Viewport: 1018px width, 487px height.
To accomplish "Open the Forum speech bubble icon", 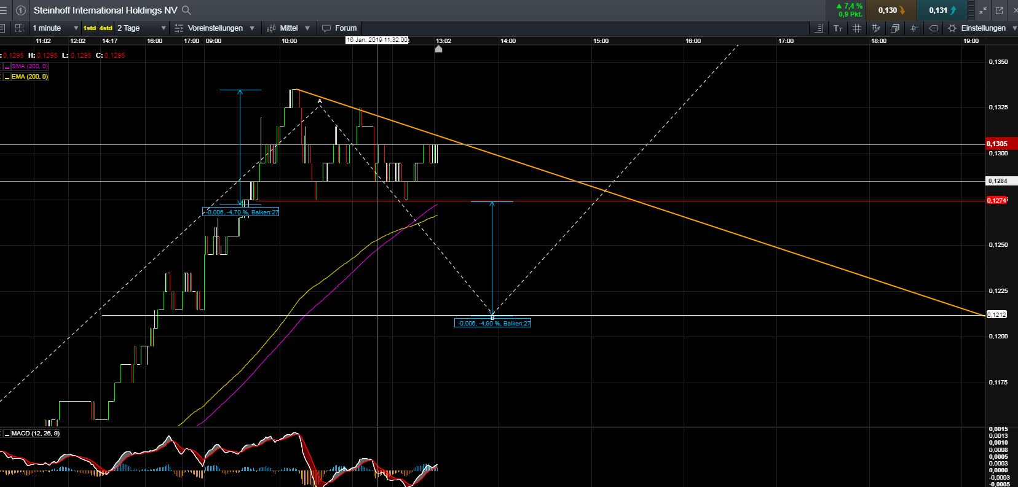I will [x=326, y=28].
